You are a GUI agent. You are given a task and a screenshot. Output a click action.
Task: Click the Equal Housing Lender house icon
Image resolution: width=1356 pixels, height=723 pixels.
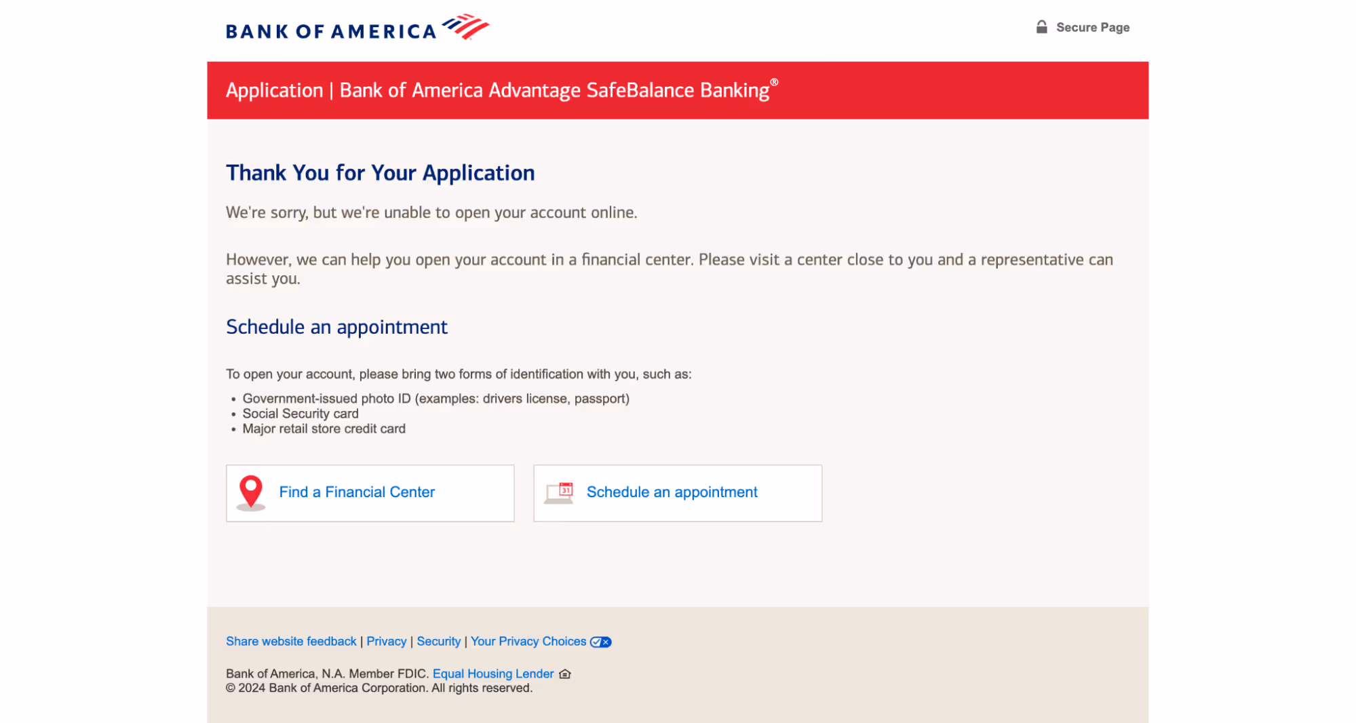(x=564, y=673)
